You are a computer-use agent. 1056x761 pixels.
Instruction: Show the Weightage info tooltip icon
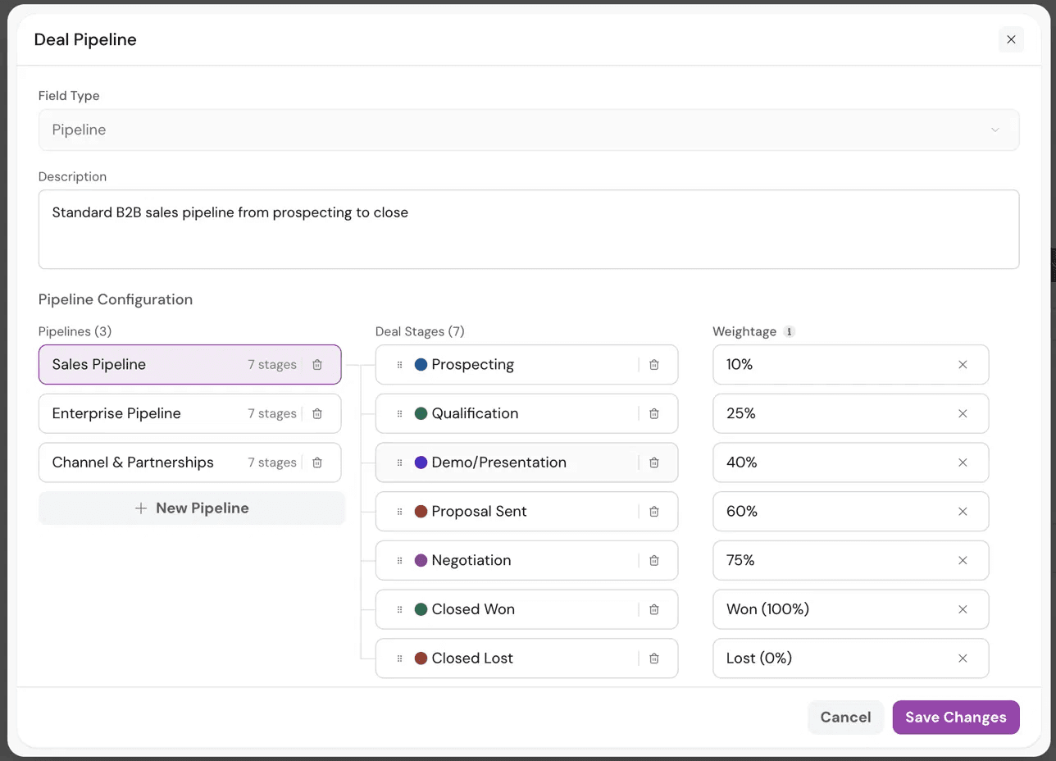[x=789, y=332]
